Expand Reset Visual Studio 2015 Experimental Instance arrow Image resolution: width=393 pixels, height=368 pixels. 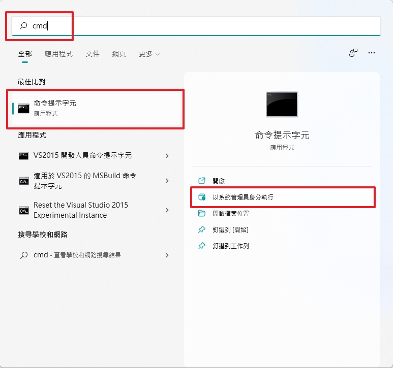pos(167,210)
